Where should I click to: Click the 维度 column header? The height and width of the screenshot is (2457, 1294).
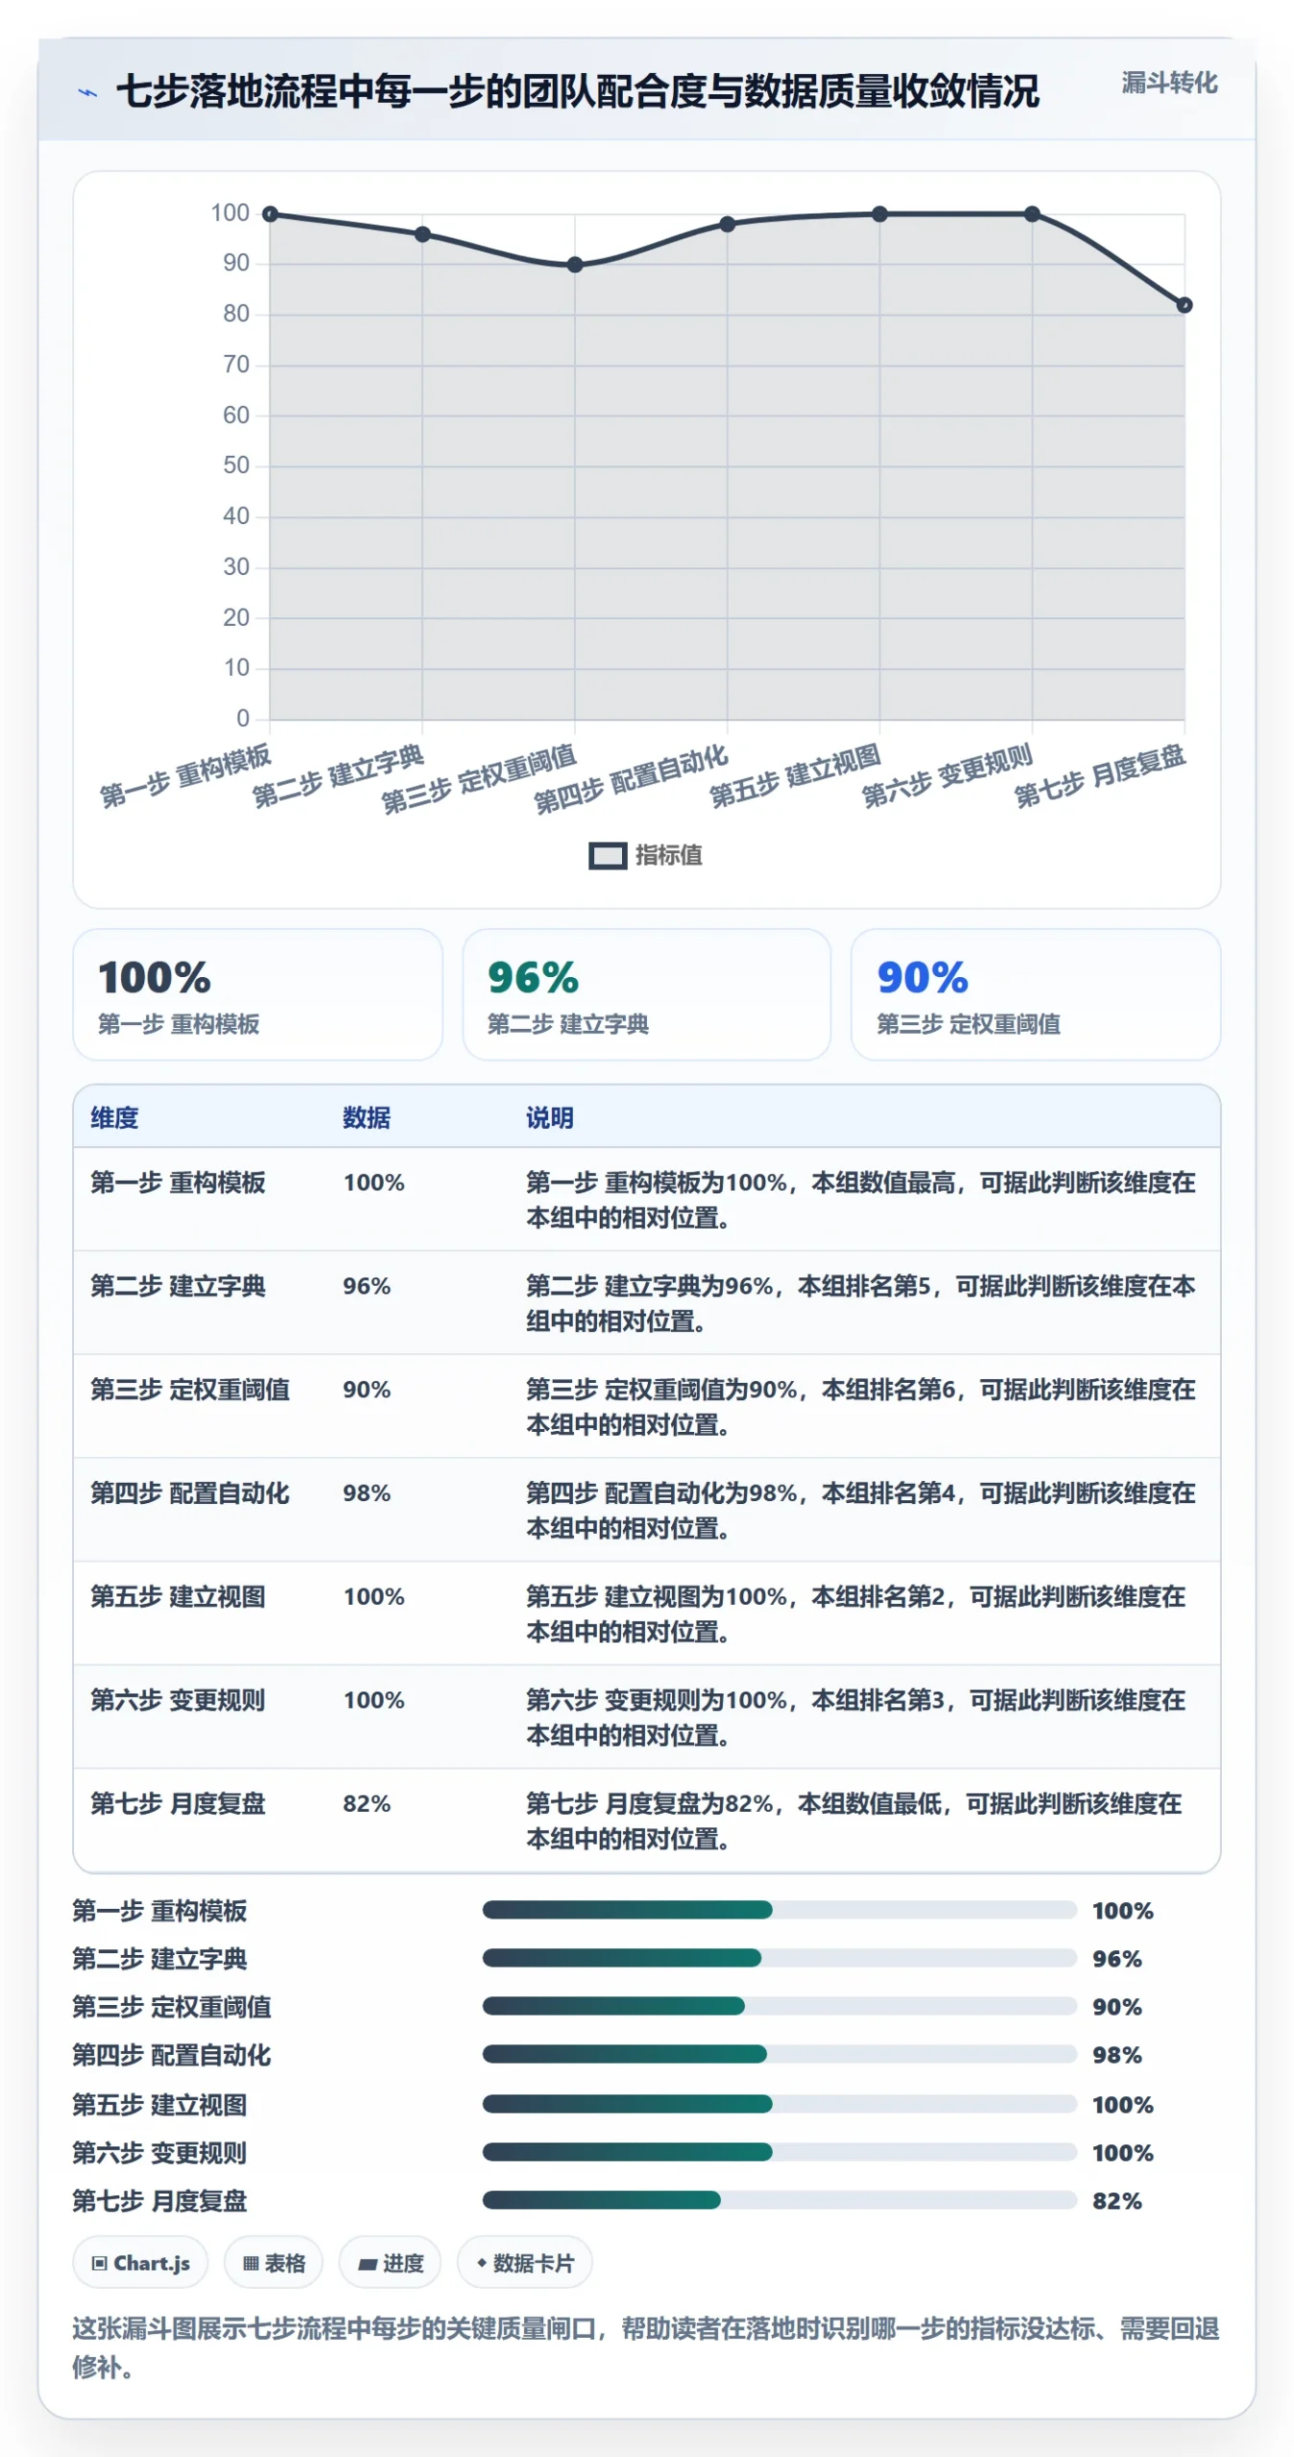tap(114, 1117)
